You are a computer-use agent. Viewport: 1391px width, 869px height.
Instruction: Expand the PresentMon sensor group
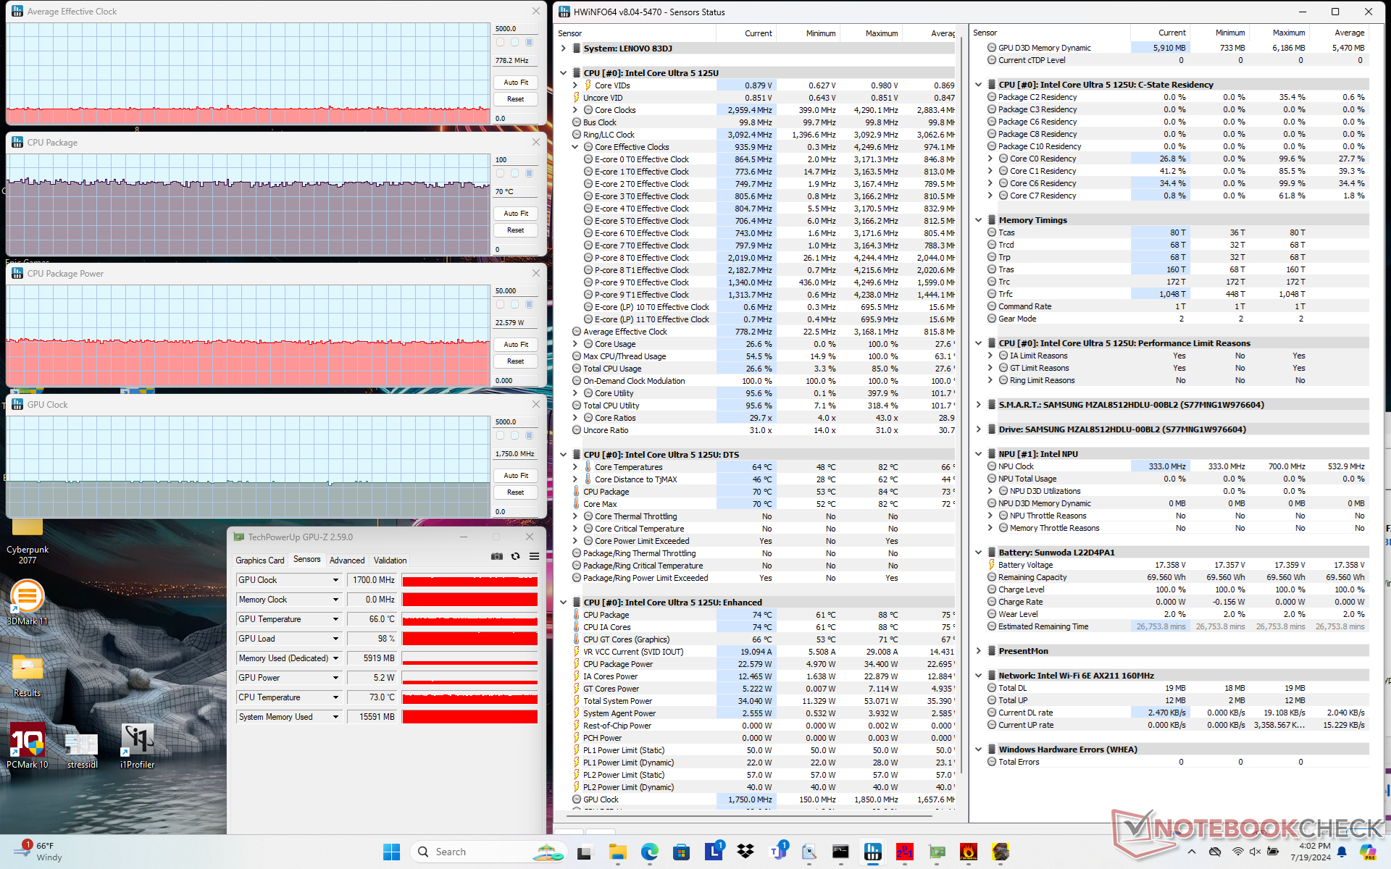coord(978,651)
